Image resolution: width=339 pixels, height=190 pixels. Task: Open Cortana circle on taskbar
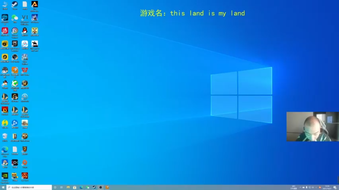tap(55, 187)
